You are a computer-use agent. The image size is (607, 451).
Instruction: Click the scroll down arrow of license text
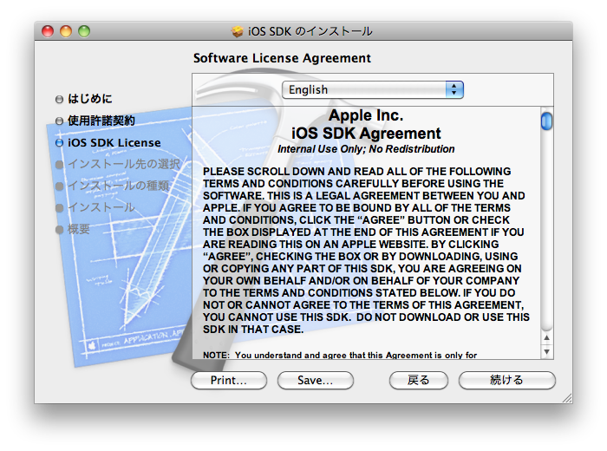pyautogui.click(x=546, y=352)
